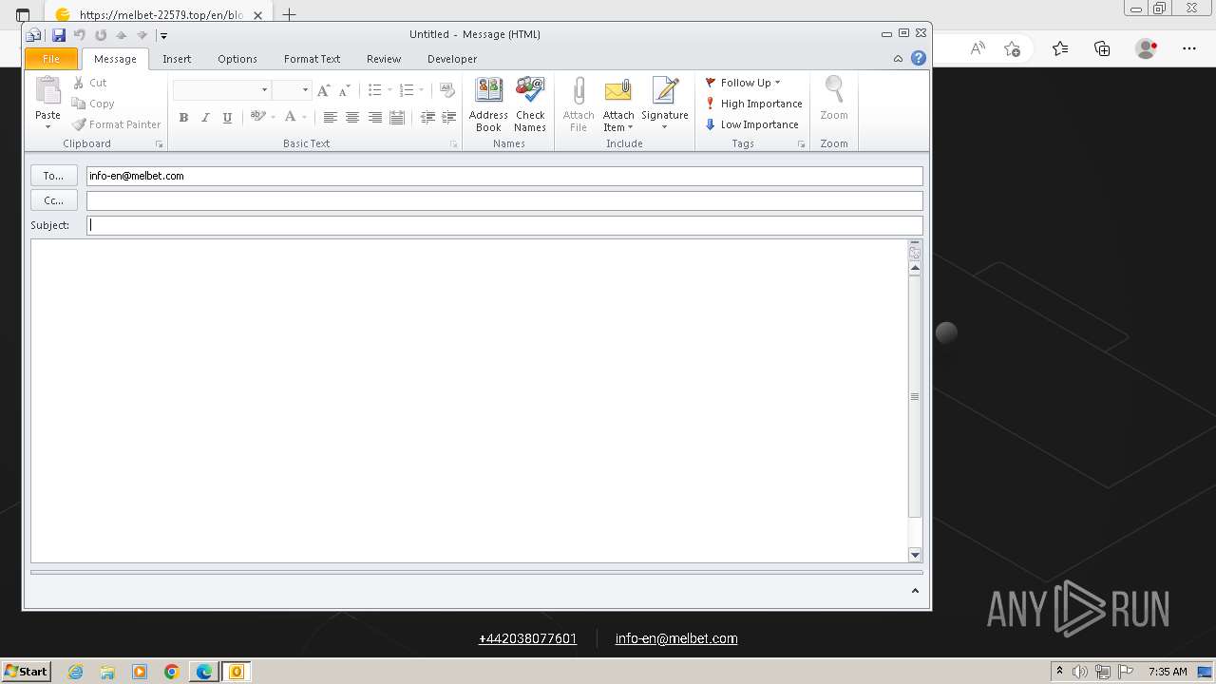Open the Address Book
The height and width of the screenshot is (684, 1216).
[488, 104]
